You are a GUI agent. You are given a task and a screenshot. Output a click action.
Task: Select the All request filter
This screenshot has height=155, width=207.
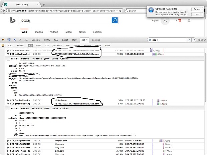coord(30,45)
